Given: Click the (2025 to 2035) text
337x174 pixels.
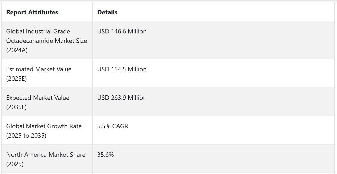Looking at the screenshot, I should click(26, 136).
